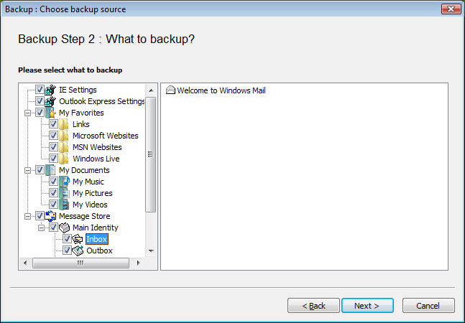Viewport: 465px width, 323px height.
Task: Select the Microsoft Websites tree item
Action: point(105,136)
